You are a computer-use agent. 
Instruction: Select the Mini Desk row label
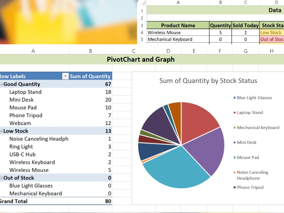click(21, 100)
